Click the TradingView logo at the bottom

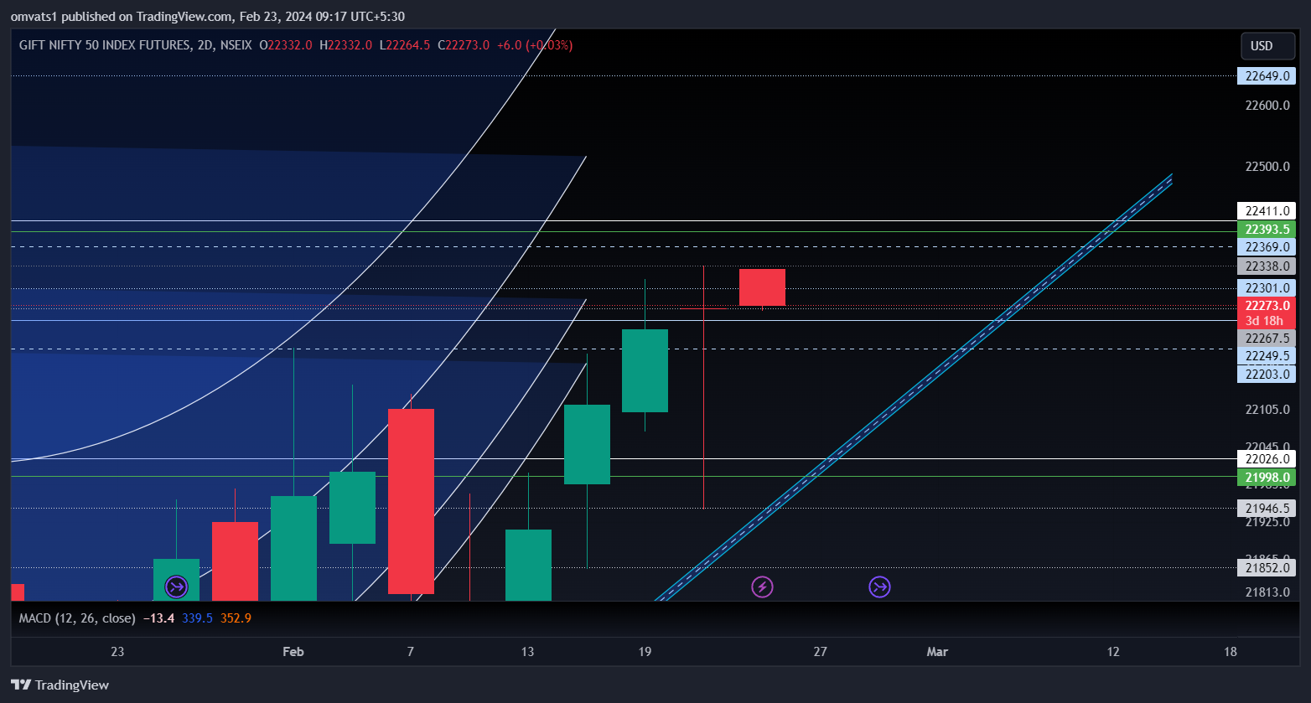[60, 685]
